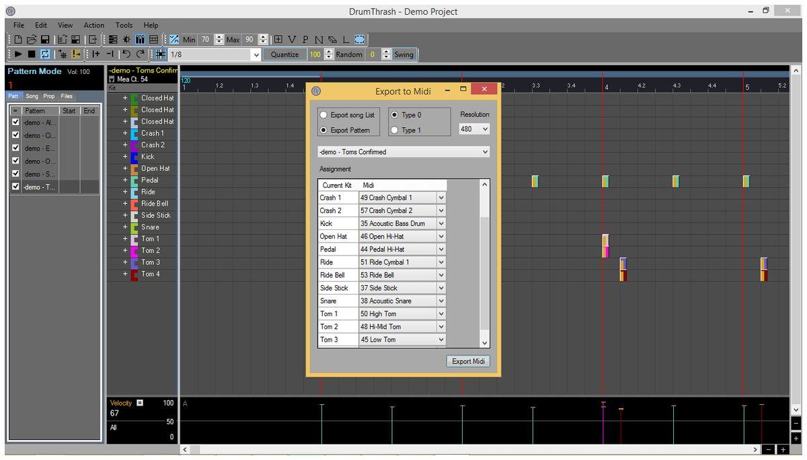The height and width of the screenshot is (460, 807).
Task: Click the remove measure icon
Action: pyautogui.click(x=110, y=54)
